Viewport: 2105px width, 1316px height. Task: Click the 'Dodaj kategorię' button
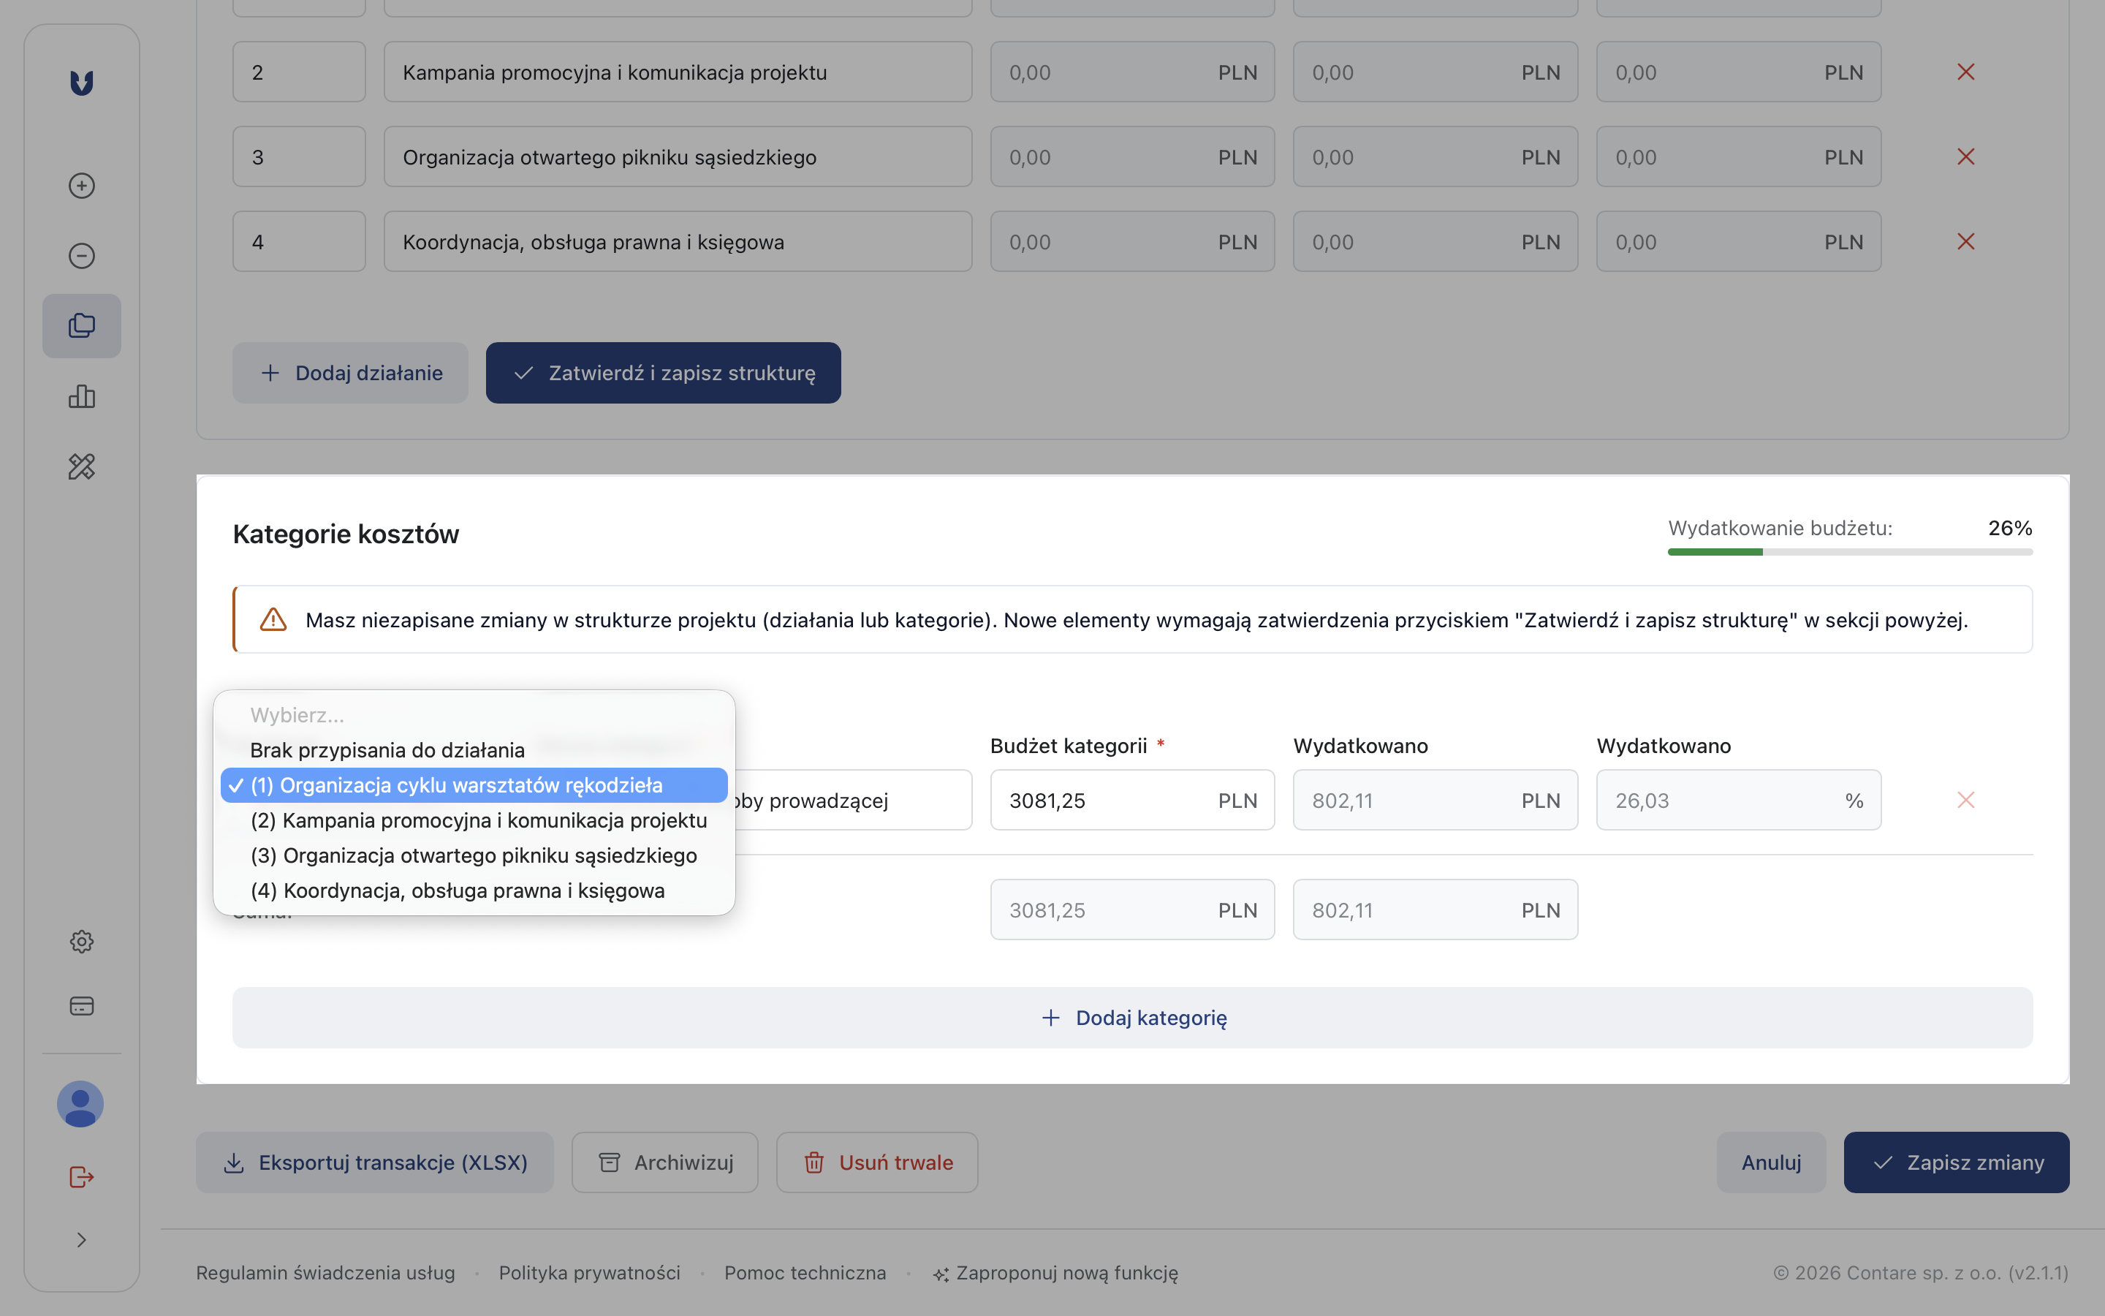click(x=1132, y=1018)
